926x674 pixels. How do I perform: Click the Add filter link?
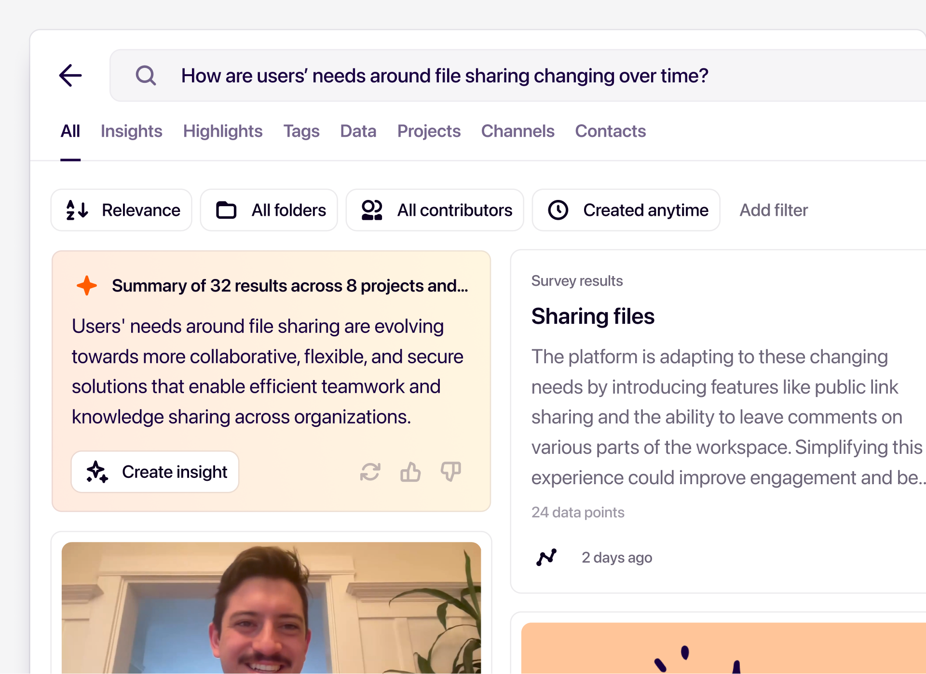(x=773, y=210)
